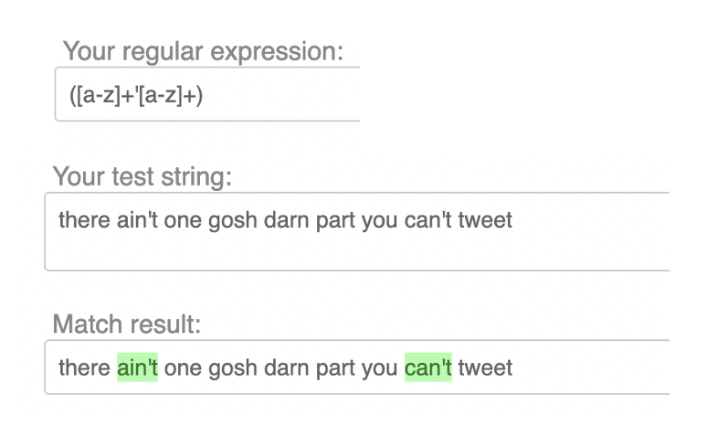The image size is (707, 426).
Task: Click the "Your test string:" label
Action: coord(142,176)
